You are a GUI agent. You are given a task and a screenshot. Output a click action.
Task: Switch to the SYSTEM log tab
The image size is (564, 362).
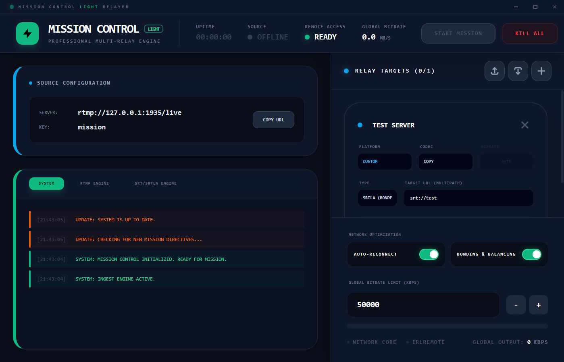[x=46, y=183]
